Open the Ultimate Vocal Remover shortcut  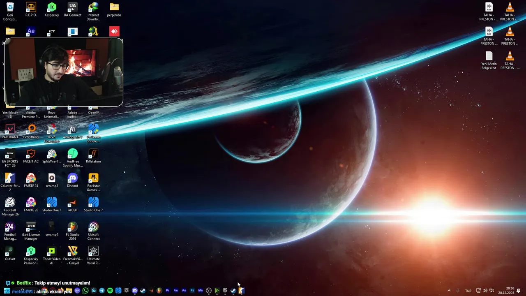tap(93, 255)
